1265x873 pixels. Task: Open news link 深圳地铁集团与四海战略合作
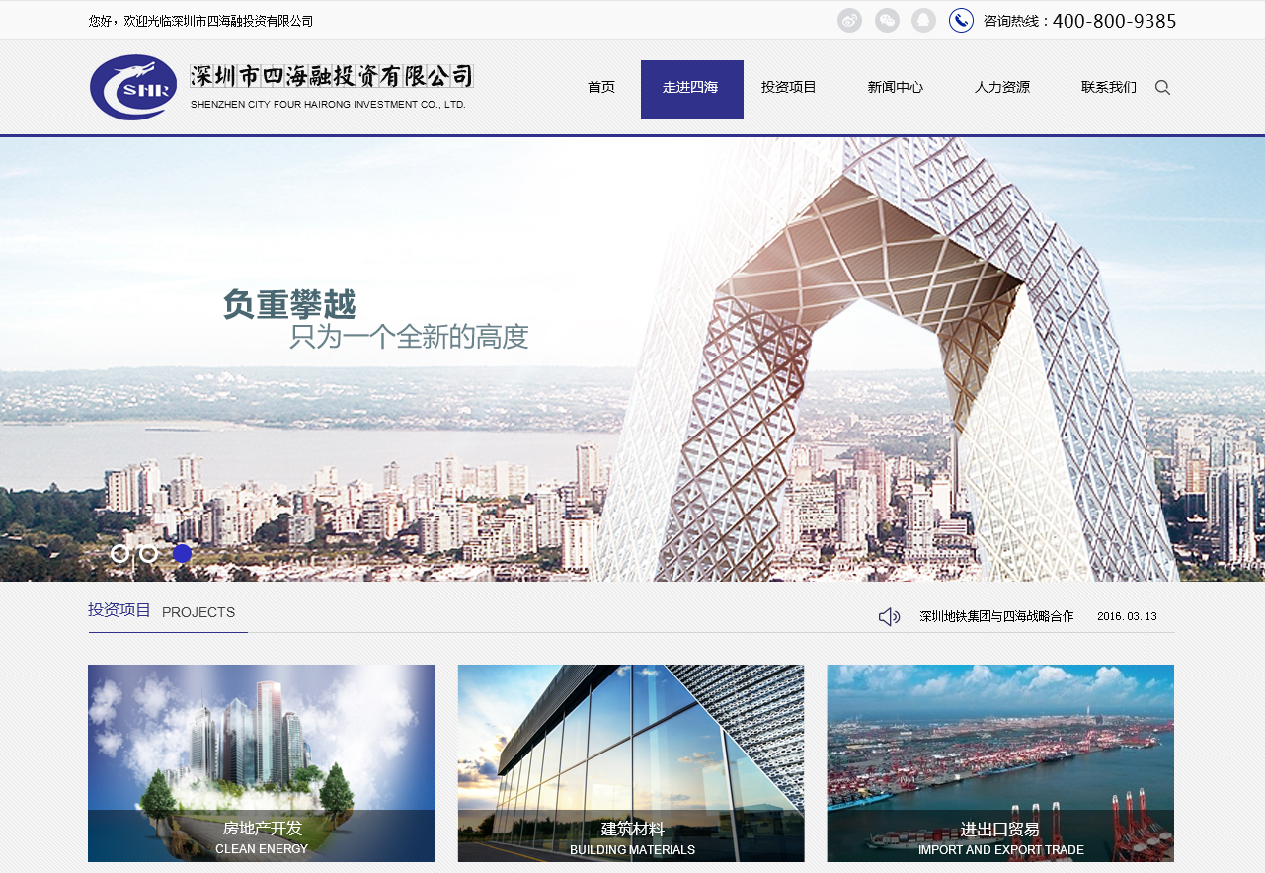[996, 617]
